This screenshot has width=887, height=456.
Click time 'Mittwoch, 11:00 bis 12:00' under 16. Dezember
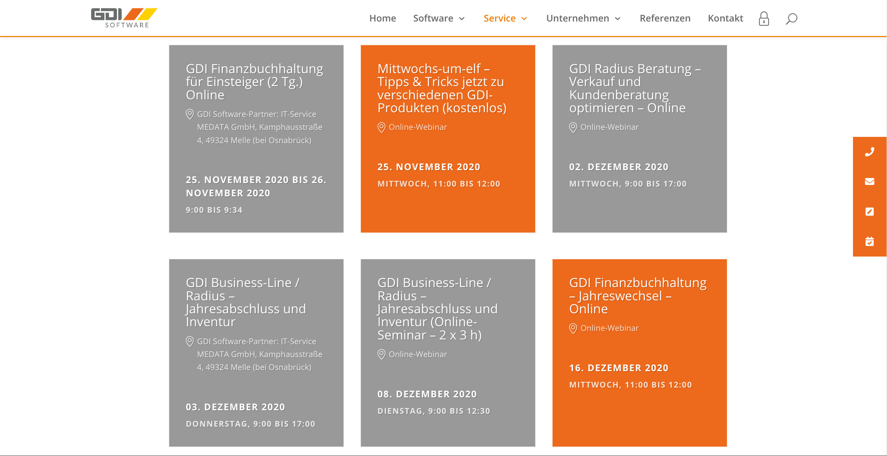coord(630,385)
